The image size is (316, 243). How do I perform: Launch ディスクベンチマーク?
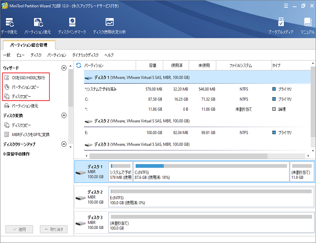point(72,26)
